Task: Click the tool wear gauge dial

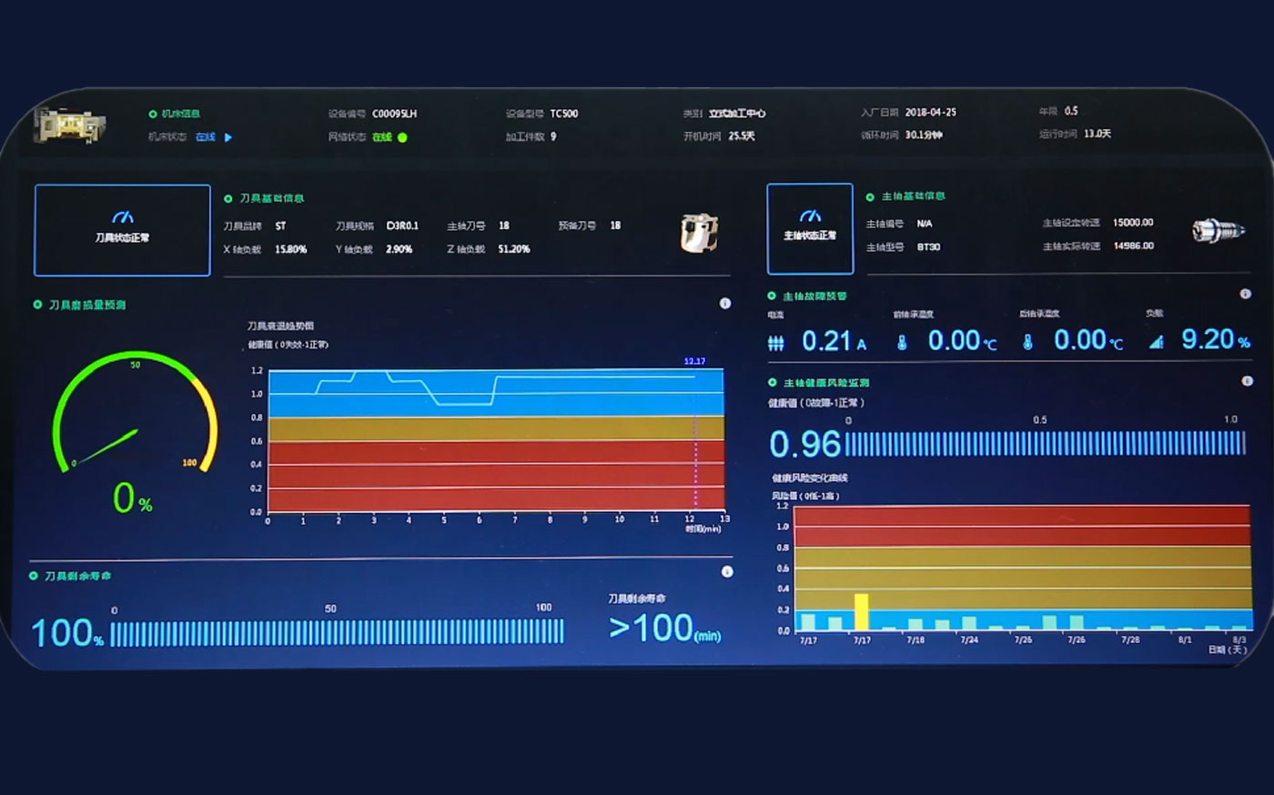Action: pyautogui.click(x=135, y=412)
